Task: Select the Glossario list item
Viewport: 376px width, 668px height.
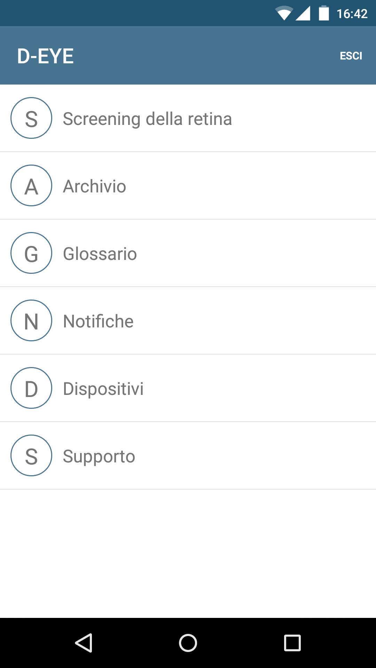Action: click(100, 254)
